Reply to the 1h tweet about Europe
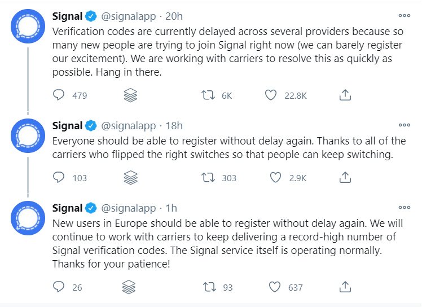Screen dimensions: 422x307 59,287
